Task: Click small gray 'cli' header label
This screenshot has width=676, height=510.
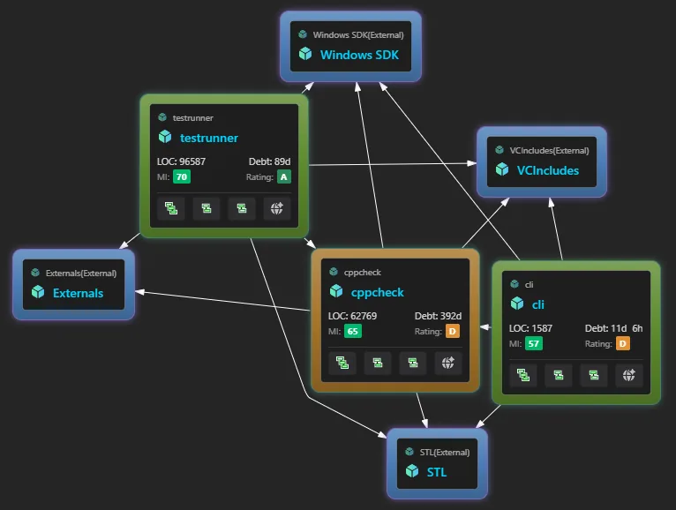Action: click(x=529, y=284)
